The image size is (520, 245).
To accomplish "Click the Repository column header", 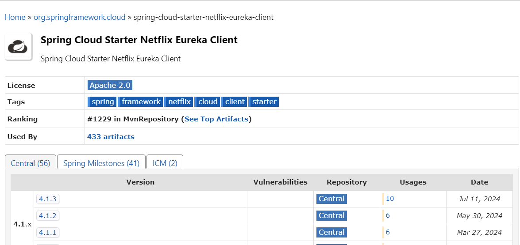I will 347,182.
